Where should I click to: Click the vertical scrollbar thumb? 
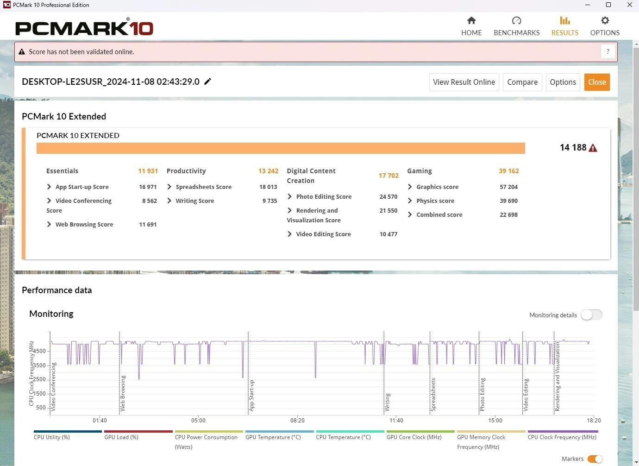pyautogui.click(x=636, y=178)
